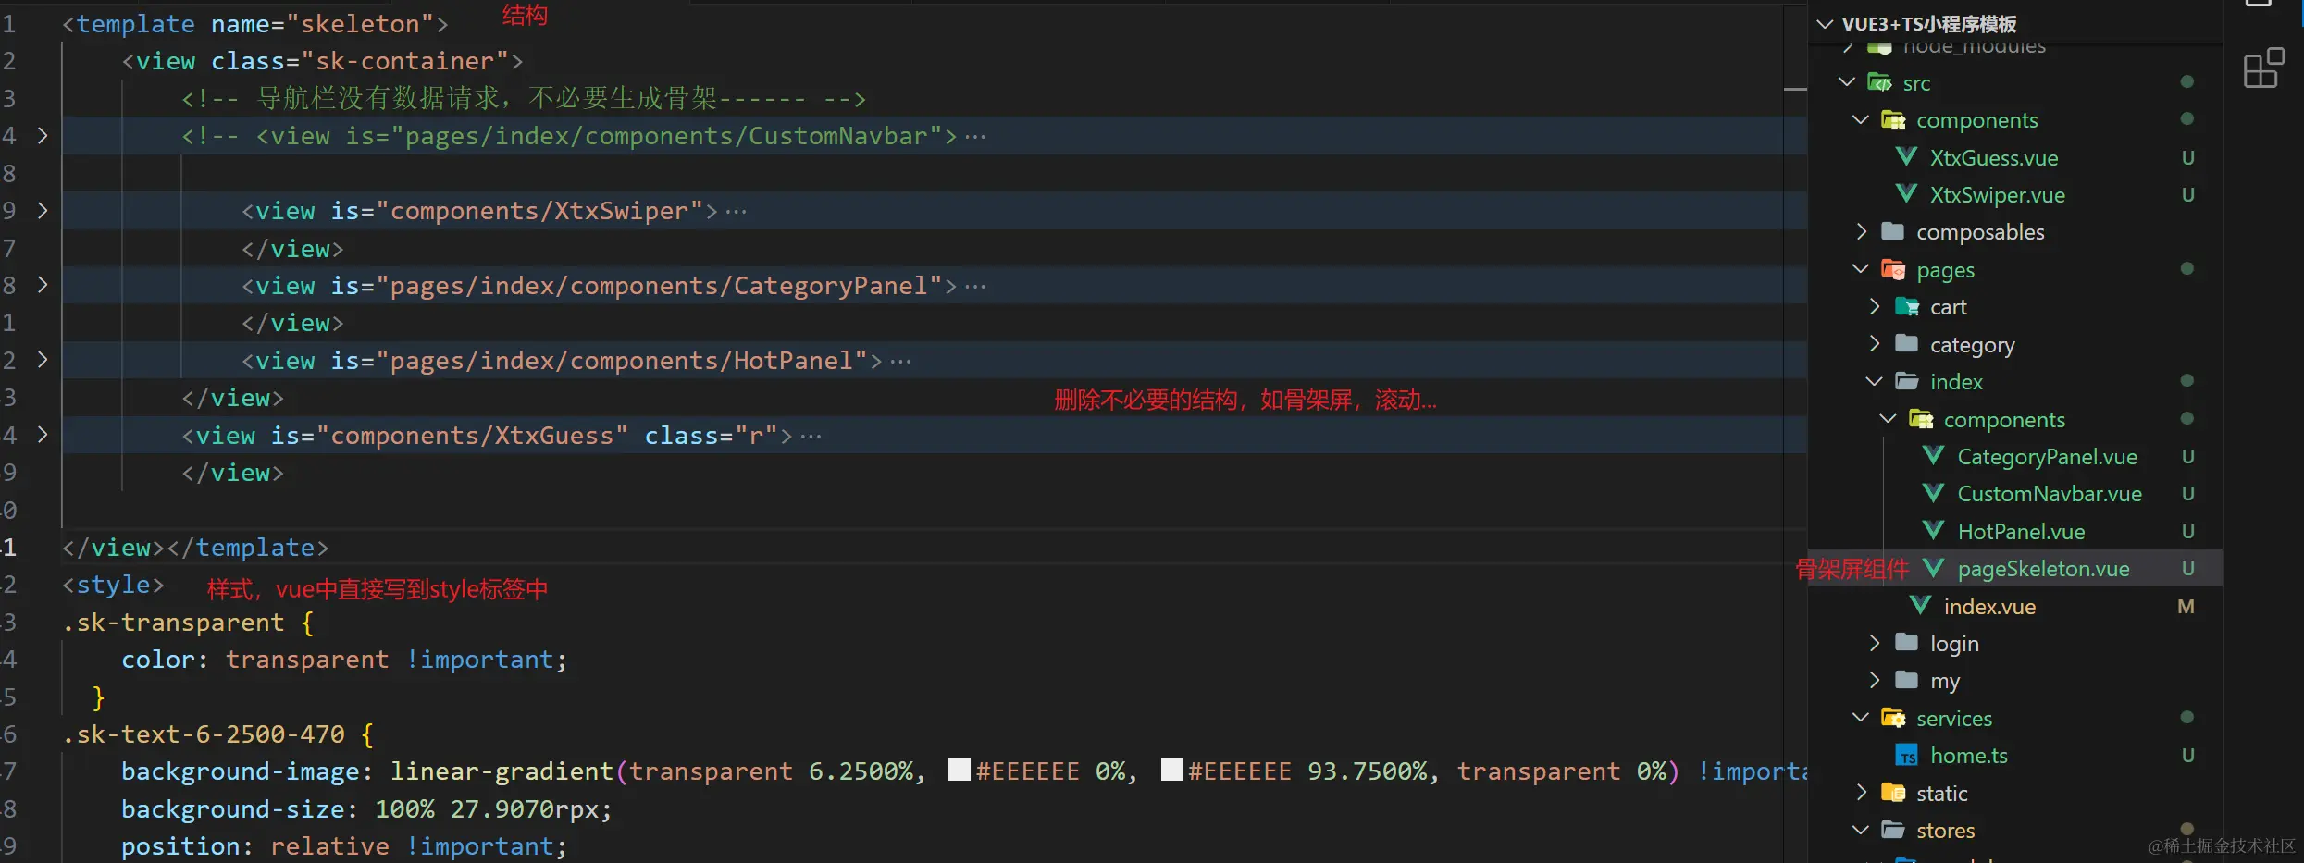Viewport: 2304px width, 863px height.
Task: Expand the cart folder chevron
Action: [x=1875, y=306]
